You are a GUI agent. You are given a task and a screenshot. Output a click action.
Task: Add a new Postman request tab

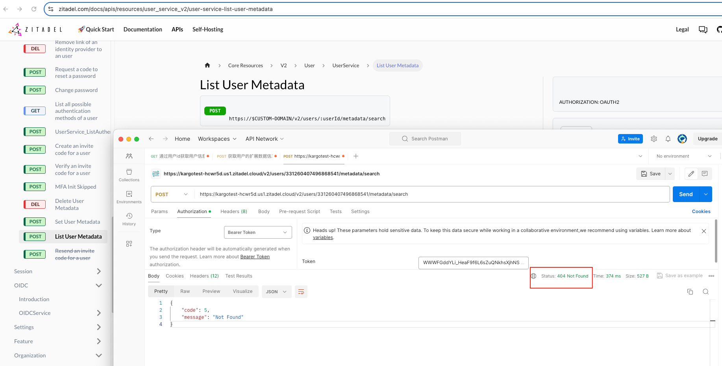click(356, 156)
